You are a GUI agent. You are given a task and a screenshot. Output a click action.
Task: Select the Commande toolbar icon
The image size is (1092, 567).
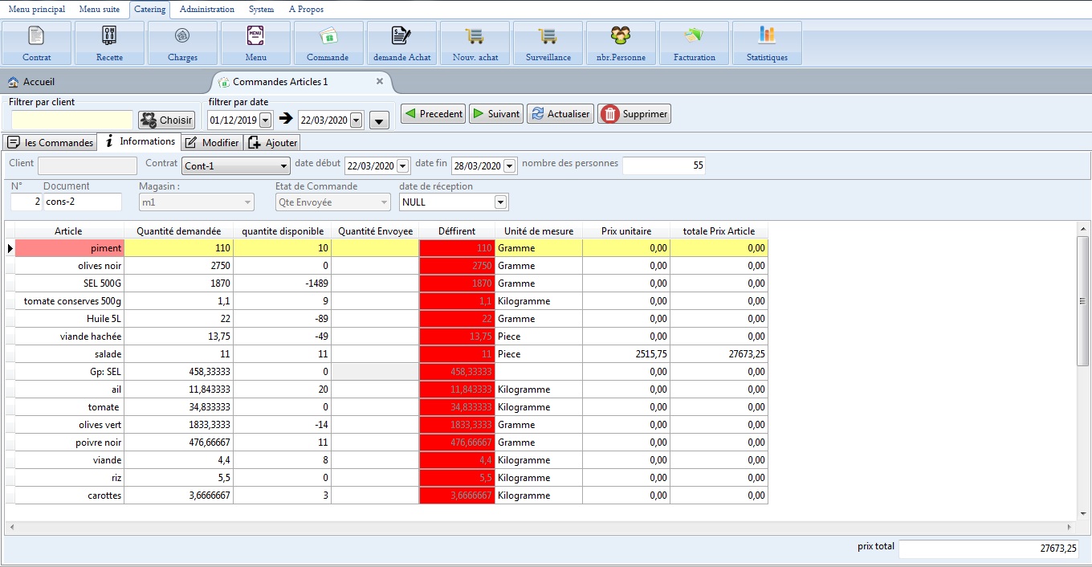pos(328,36)
